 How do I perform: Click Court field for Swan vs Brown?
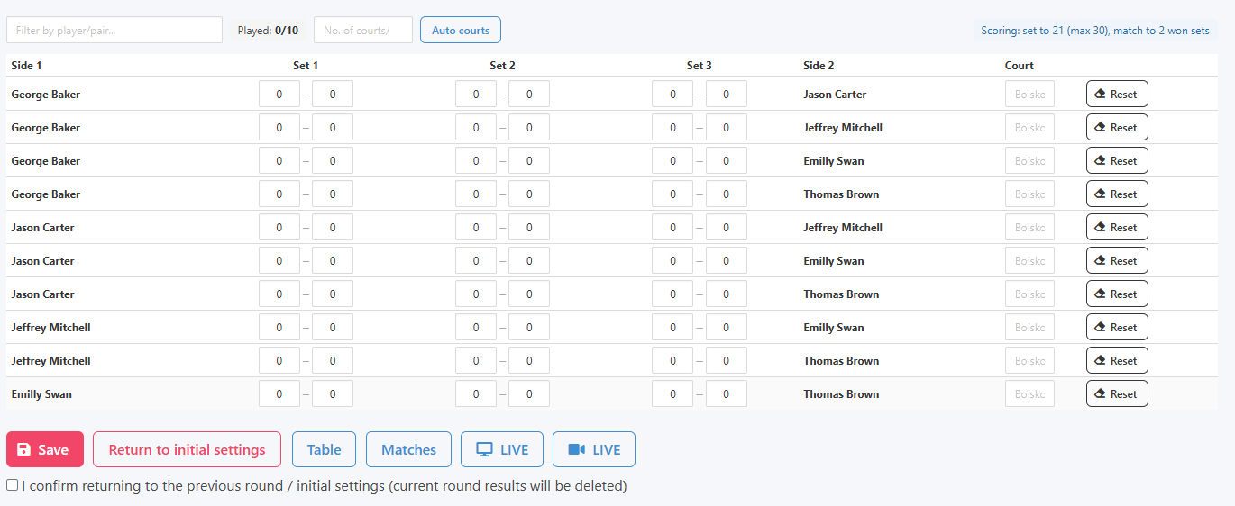click(x=1029, y=393)
